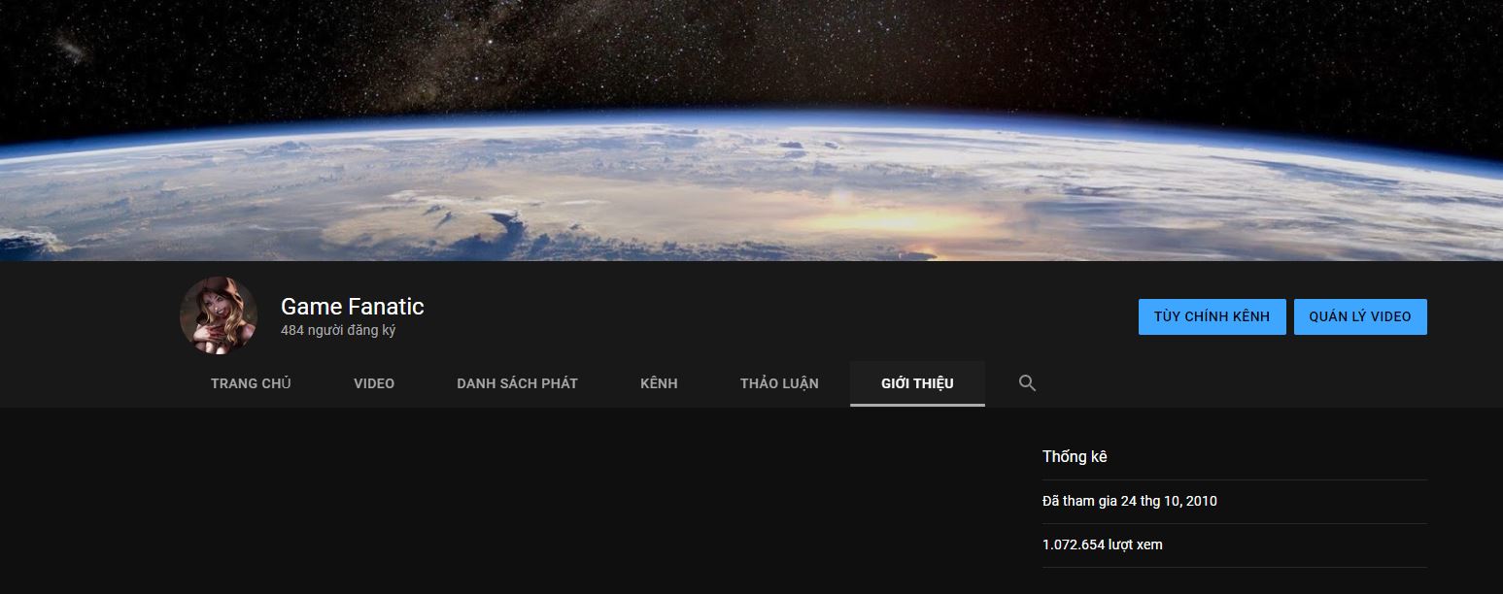
Task: Switch to the VIDEO tab
Action: [374, 383]
